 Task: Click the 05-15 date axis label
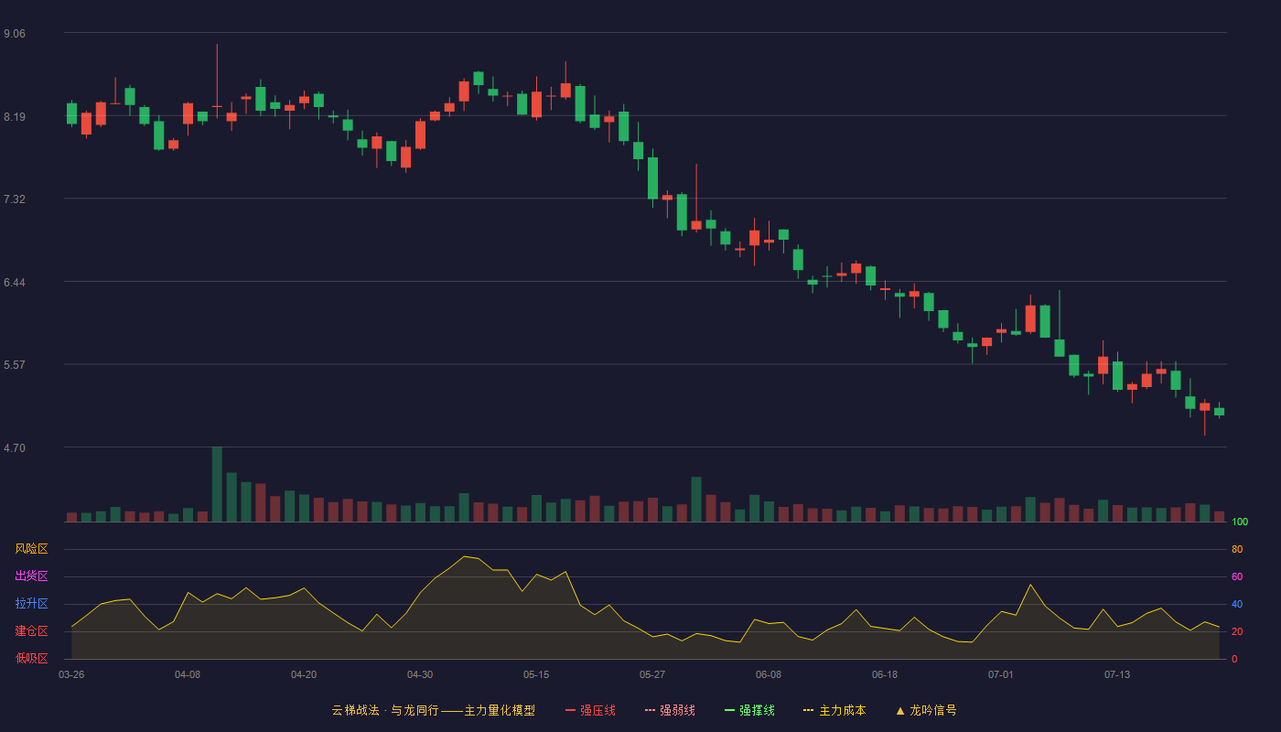point(536,674)
